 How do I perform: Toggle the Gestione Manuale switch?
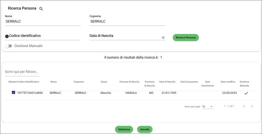8,46
